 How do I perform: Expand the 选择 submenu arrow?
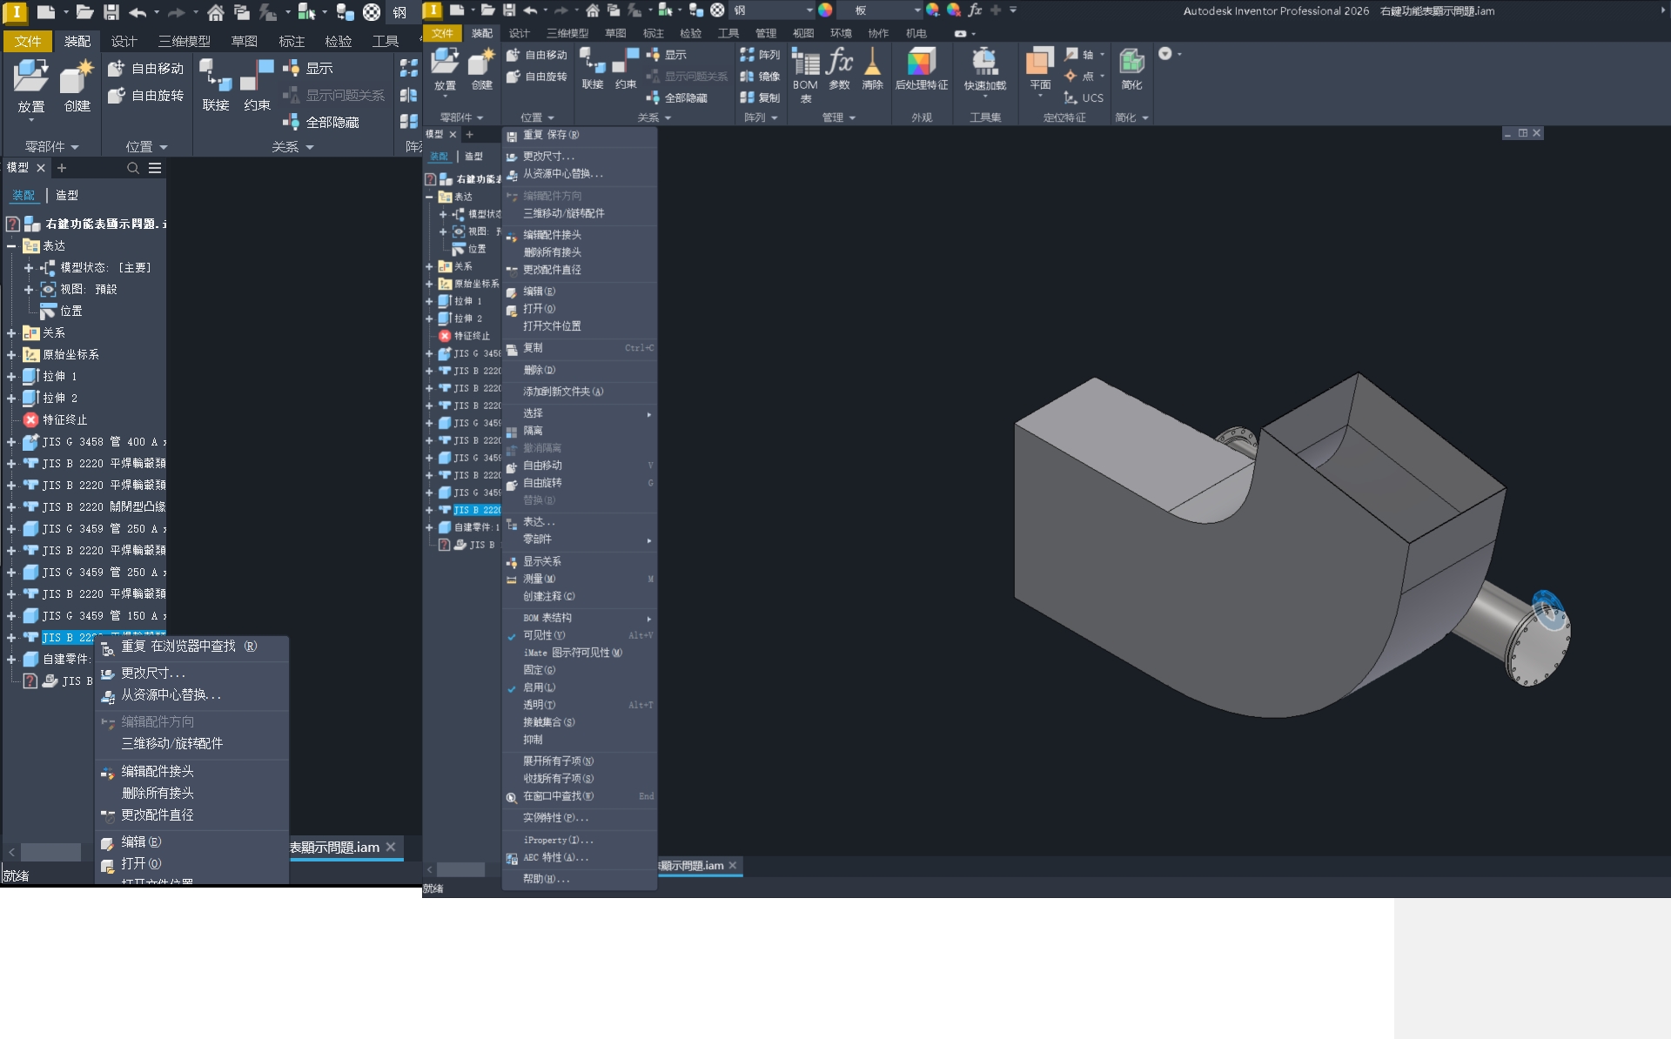(x=649, y=414)
